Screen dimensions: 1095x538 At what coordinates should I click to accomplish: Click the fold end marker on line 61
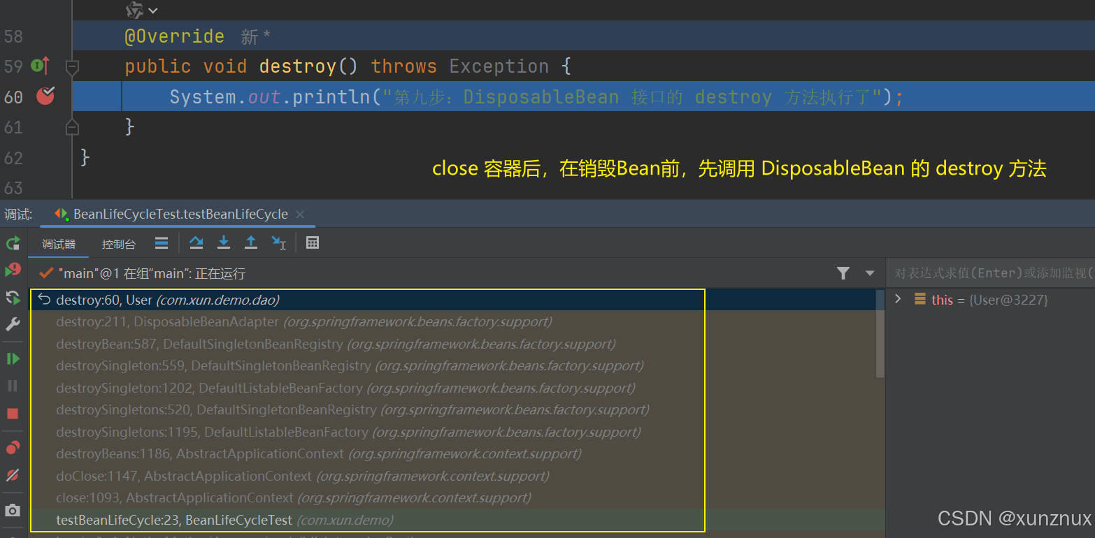71,126
